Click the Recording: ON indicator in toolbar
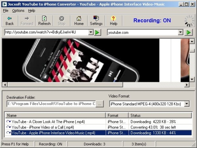Viewport: 197px width, 148px height. pyautogui.click(x=152, y=20)
